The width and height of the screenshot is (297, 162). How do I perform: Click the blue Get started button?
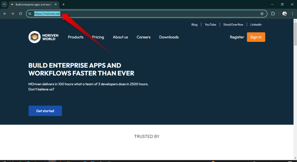[x=45, y=111]
